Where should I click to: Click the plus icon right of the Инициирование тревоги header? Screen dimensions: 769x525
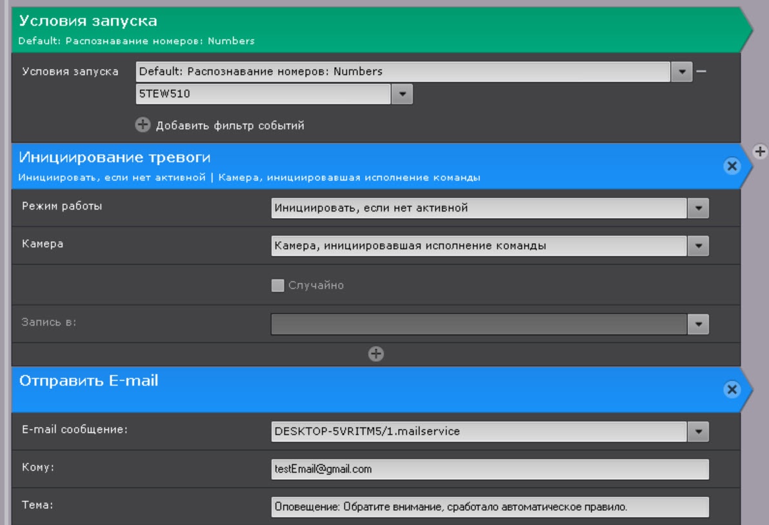(760, 152)
